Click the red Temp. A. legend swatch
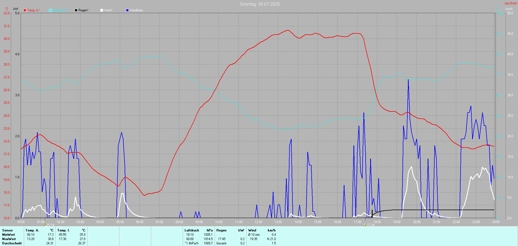 coord(25,10)
